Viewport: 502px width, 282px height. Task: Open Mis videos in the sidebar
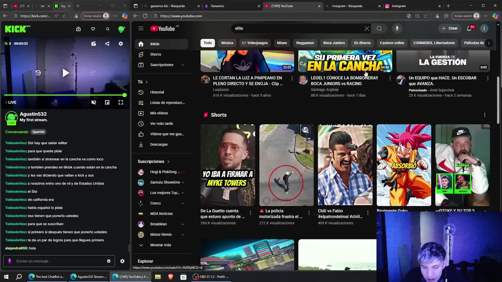[x=162, y=113]
